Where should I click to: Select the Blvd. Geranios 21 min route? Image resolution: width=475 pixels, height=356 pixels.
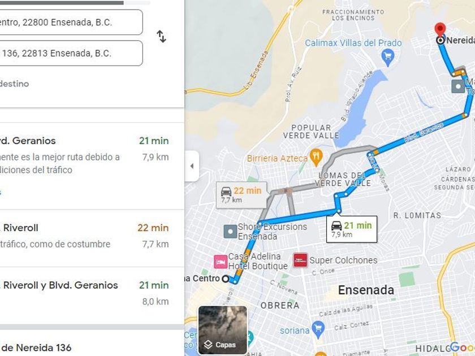click(x=92, y=166)
